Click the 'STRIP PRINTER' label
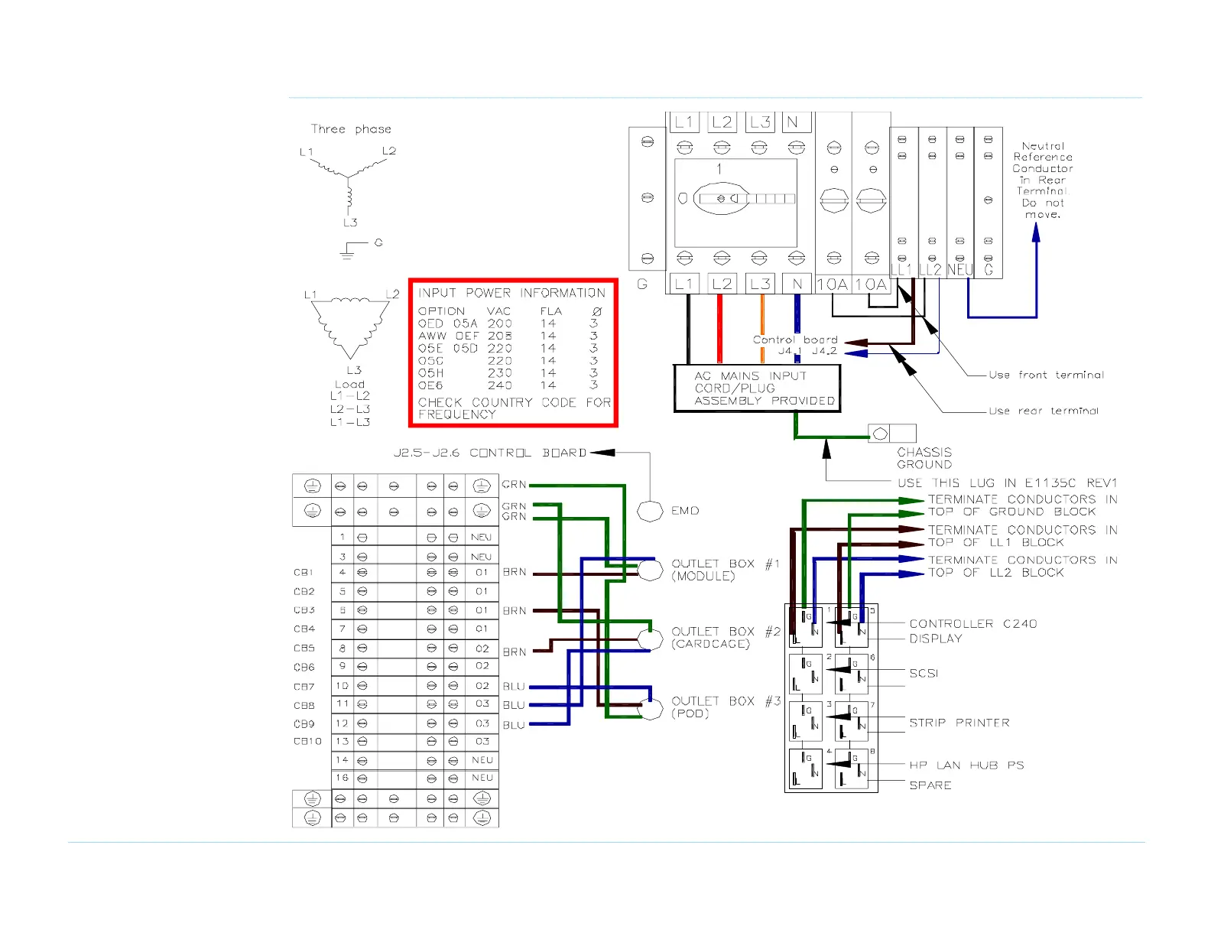The height and width of the screenshot is (936, 1211). pyautogui.click(x=959, y=723)
